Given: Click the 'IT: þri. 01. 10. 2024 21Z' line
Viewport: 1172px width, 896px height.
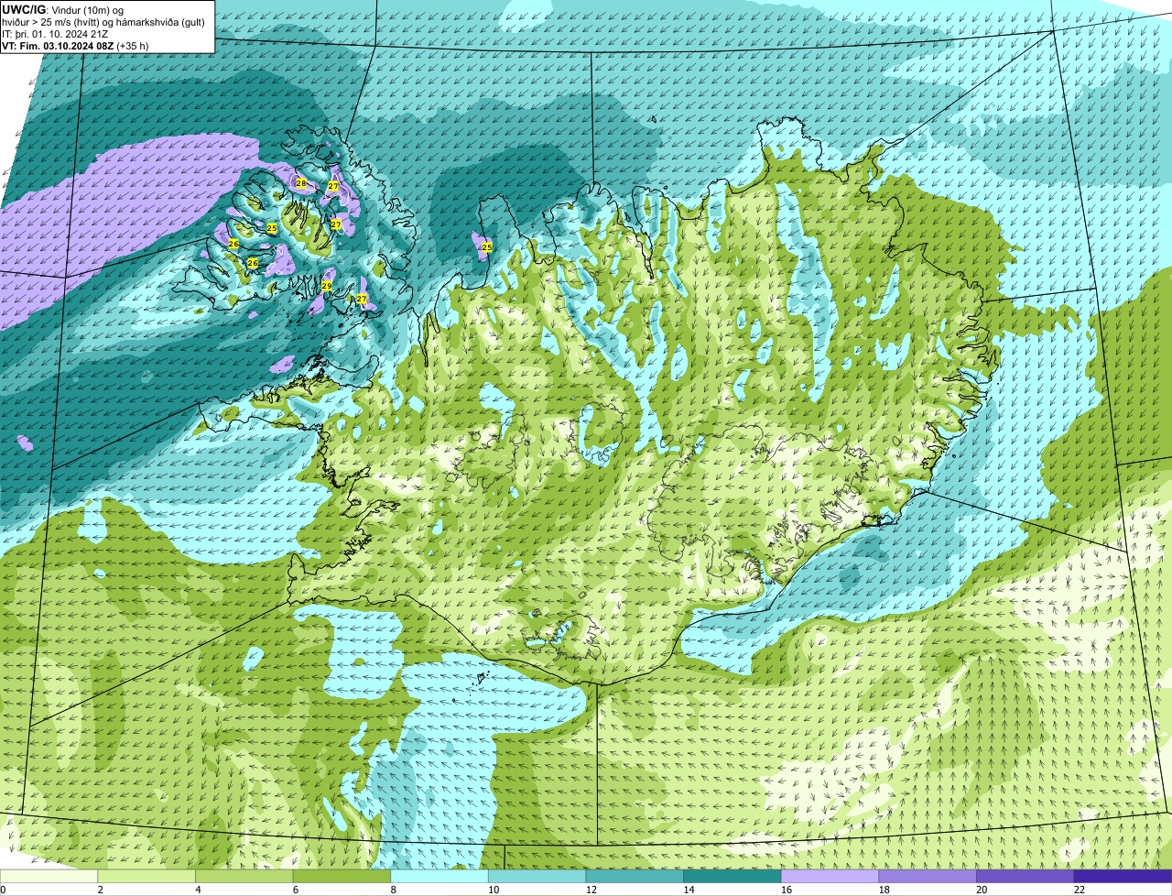Looking at the screenshot, I should [55, 34].
